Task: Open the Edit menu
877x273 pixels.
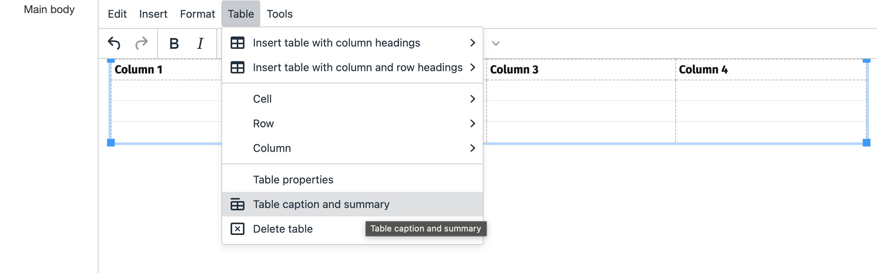Action: (117, 14)
